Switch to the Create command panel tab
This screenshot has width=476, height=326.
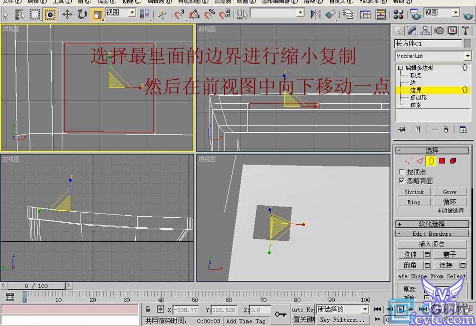(x=399, y=31)
